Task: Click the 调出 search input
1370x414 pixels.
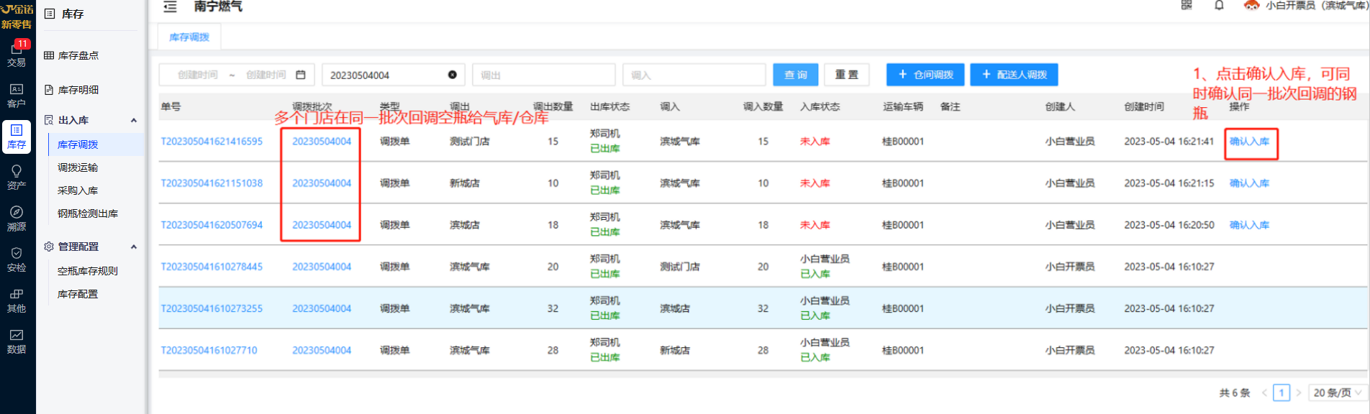Action: pos(543,75)
